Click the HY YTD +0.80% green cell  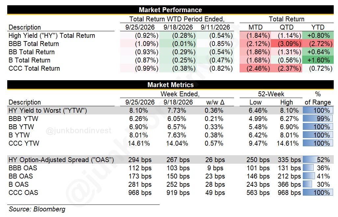pos(318,35)
